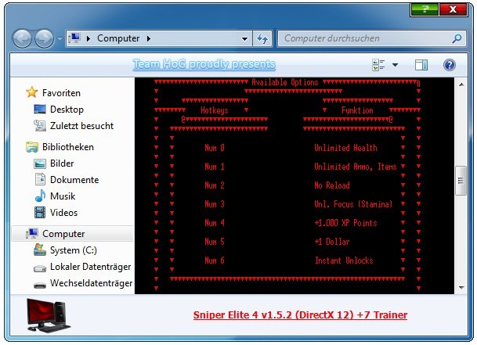Click the red computer image in details pane
The width and height of the screenshot is (477, 345).
click(49, 315)
